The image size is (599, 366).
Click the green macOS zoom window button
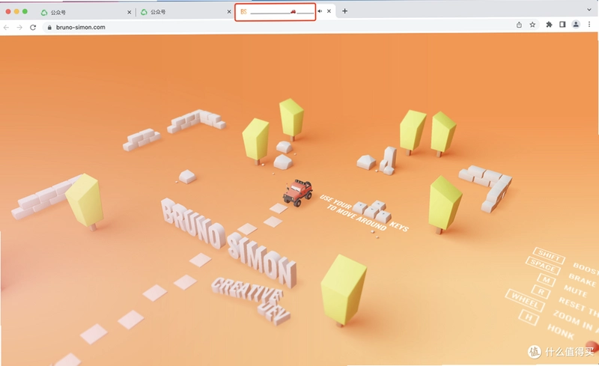point(25,11)
